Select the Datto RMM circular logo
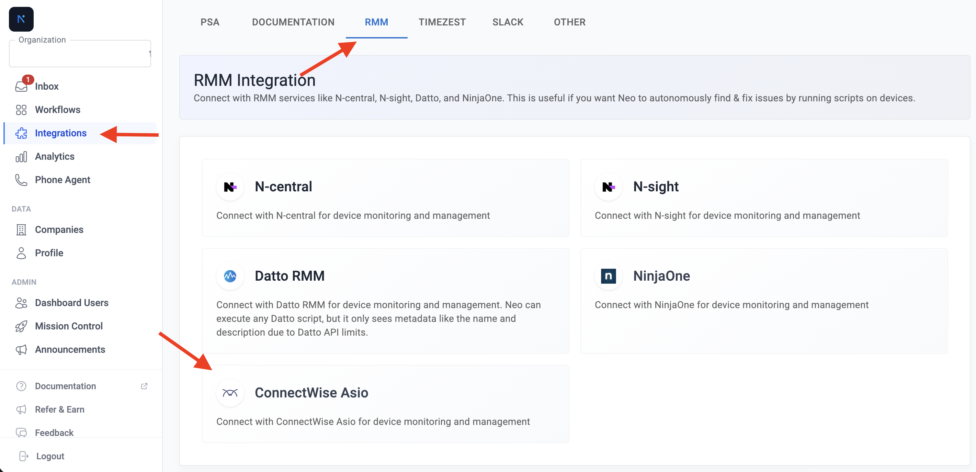This screenshot has height=472, width=976. coord(230,276)
